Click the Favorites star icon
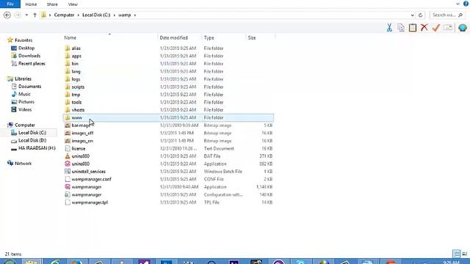Screen dimensions: 470x264 click(x=10, y=40)
